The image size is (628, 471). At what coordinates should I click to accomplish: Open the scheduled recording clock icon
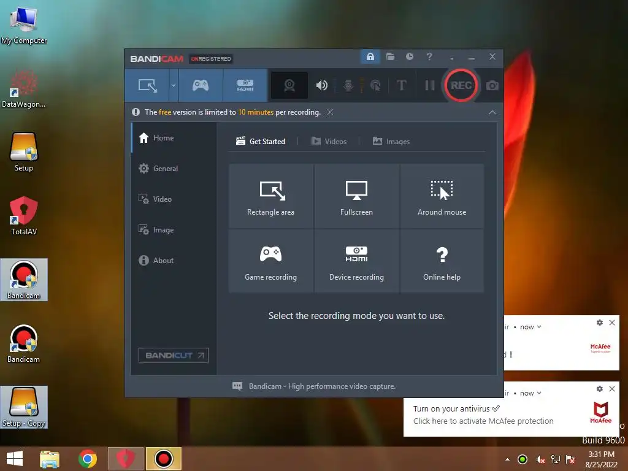(409, 56)
